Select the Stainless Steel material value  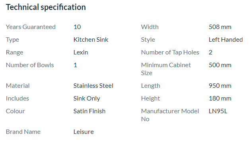93,86
